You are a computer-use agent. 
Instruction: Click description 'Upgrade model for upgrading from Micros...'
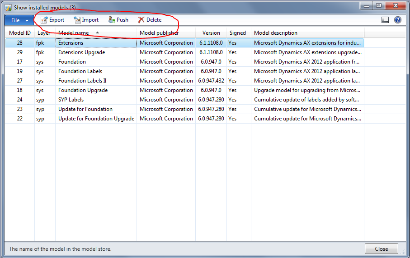(x=307, y=90)
